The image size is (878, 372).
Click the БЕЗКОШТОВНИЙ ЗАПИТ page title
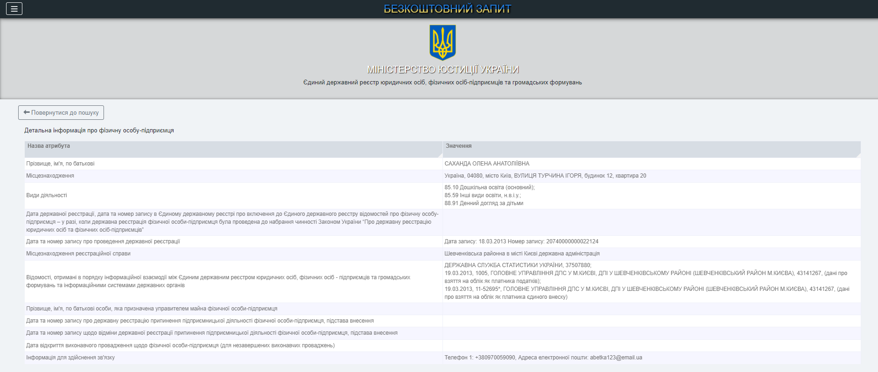point(447,9)
